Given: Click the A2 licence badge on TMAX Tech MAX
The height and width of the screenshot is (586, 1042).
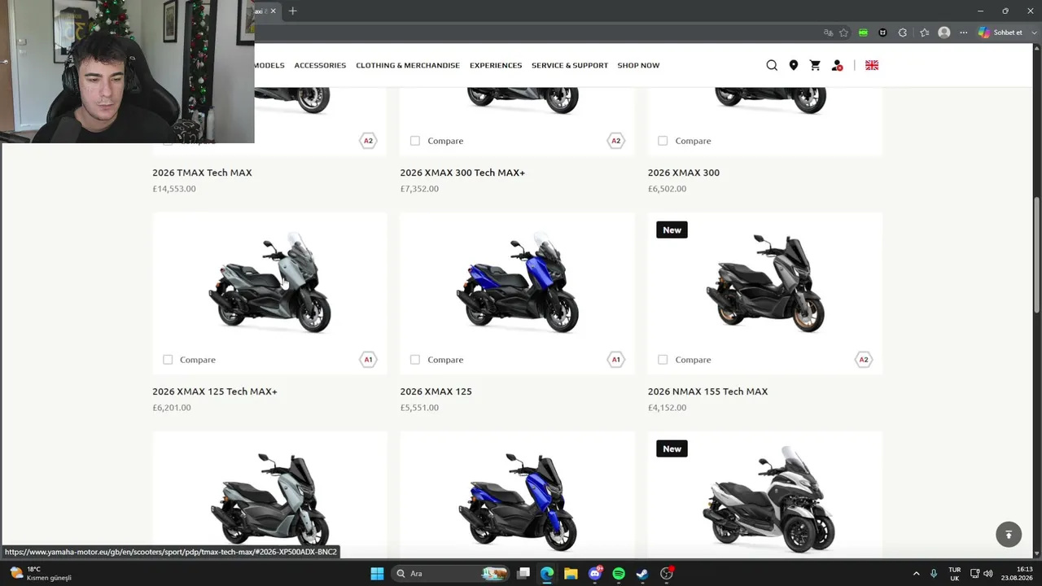Looking at the screenshot, I should (x=368, y=141).
